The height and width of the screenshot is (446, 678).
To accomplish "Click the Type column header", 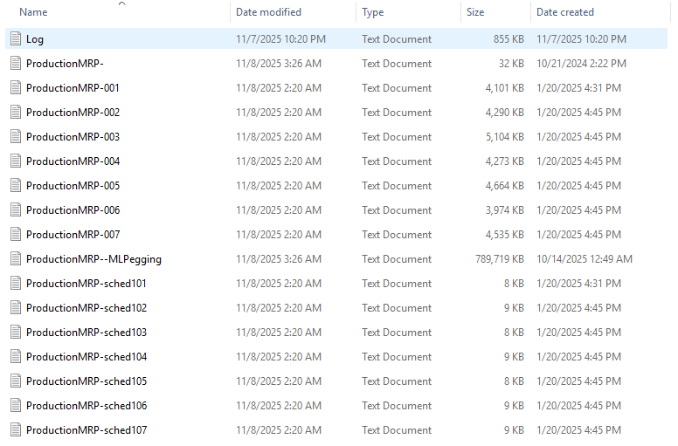I will [x=373, y=12].
